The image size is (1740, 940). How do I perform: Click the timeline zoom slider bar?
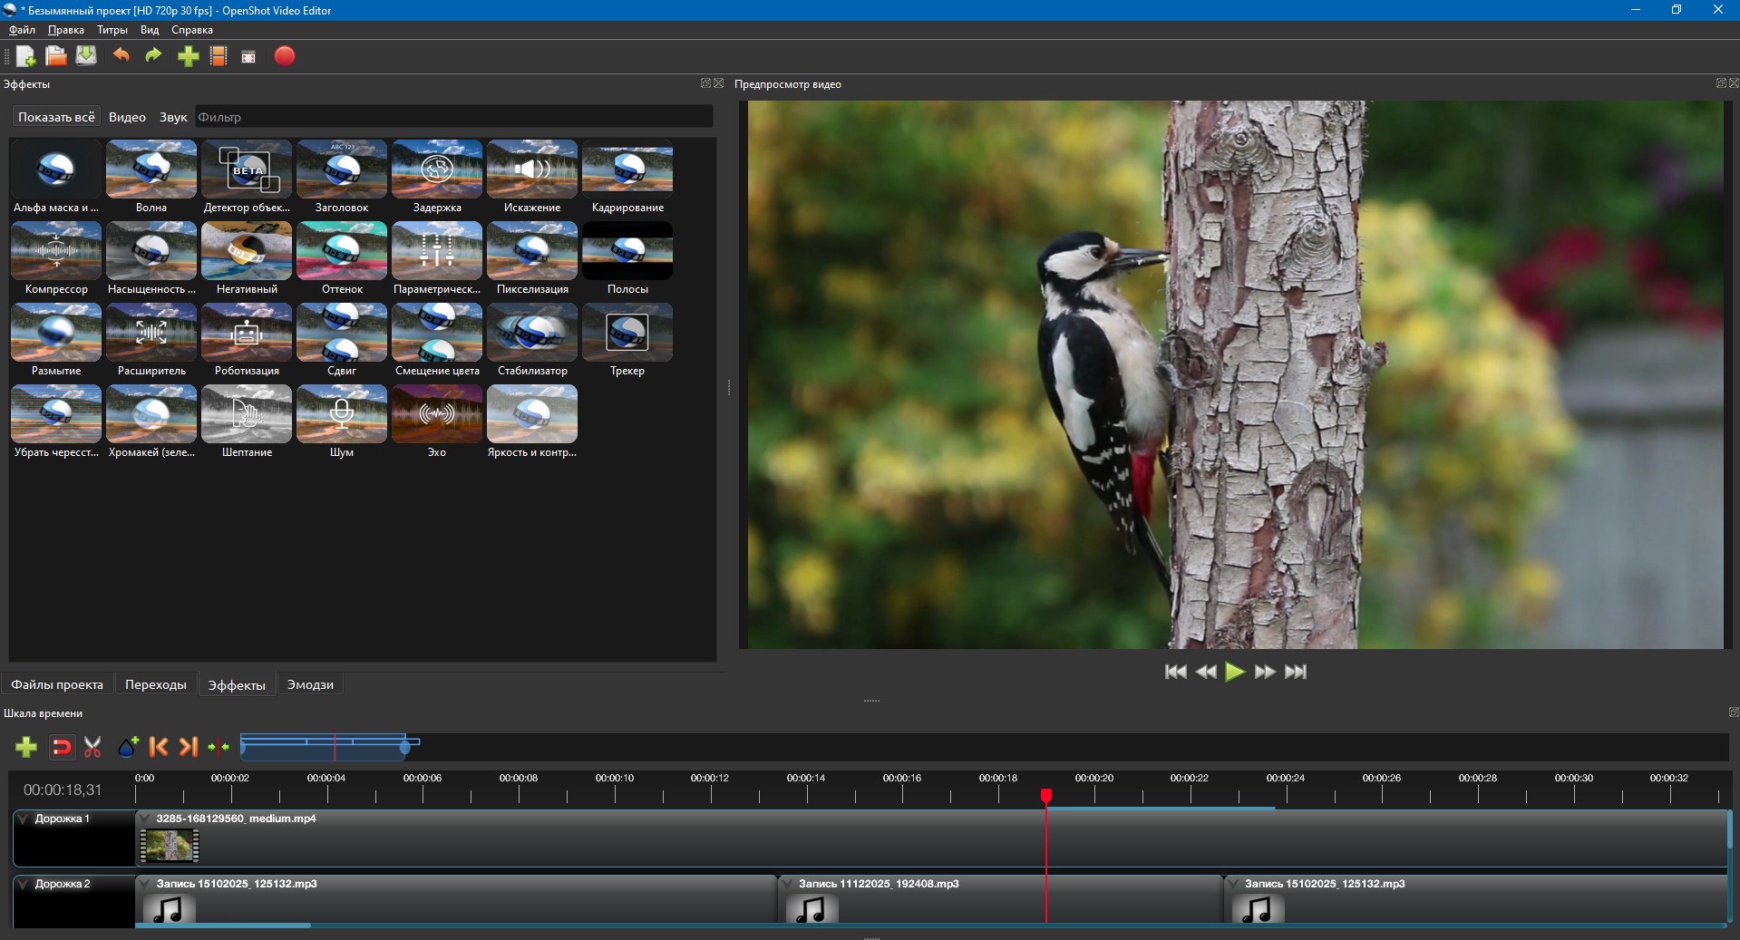tap(329, 747)
